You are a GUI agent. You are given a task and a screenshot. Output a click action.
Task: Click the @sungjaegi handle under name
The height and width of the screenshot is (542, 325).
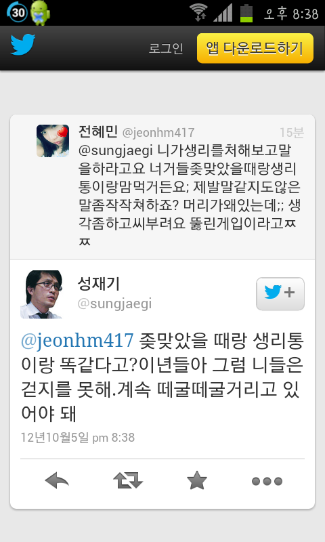[114, 304]
